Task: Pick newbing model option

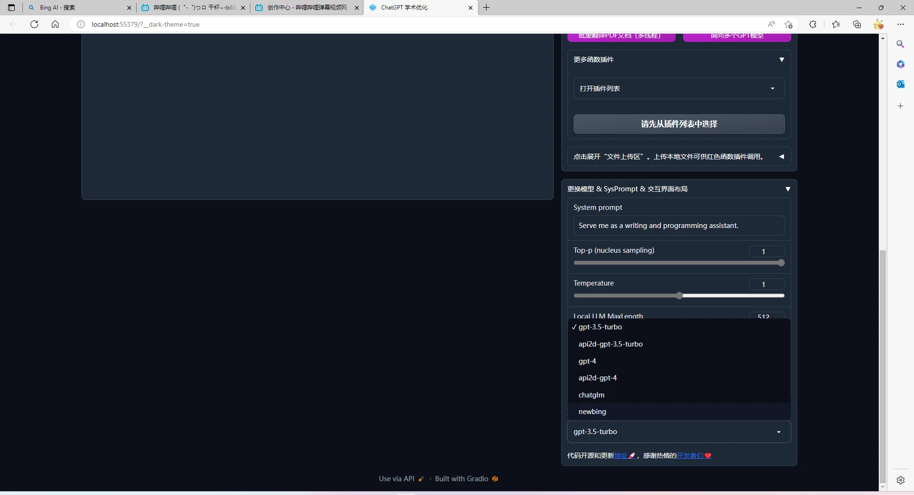Action: (679, 412)
